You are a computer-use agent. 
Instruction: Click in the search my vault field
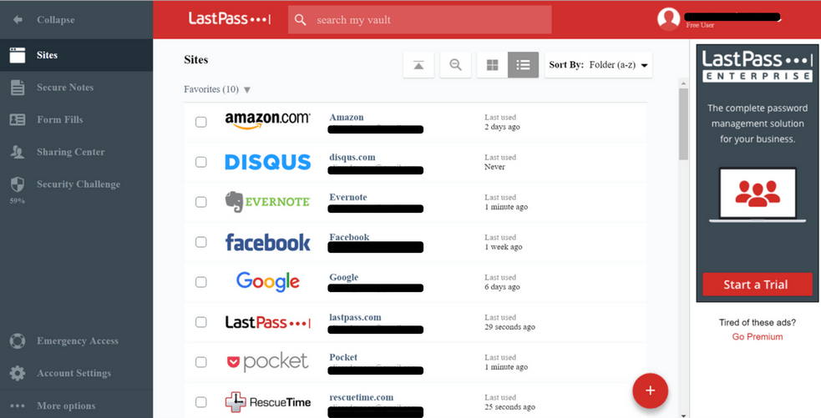tap(419, 20)
